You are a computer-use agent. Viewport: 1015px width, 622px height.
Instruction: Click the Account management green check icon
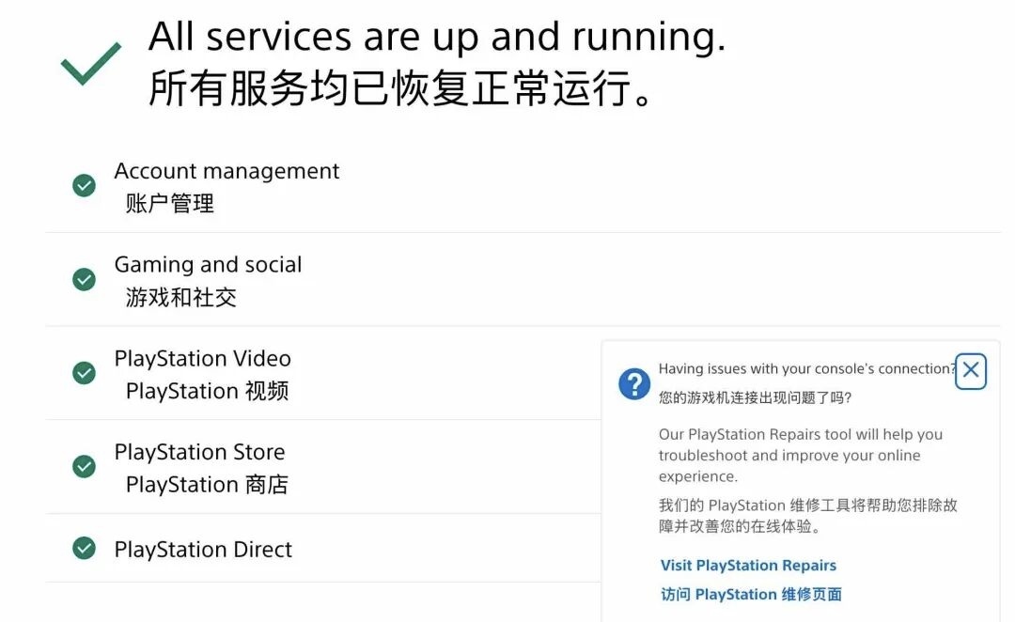tap(85, 186)
